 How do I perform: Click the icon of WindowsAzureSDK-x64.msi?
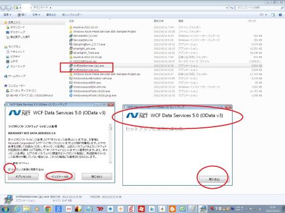tap(71, 87)
